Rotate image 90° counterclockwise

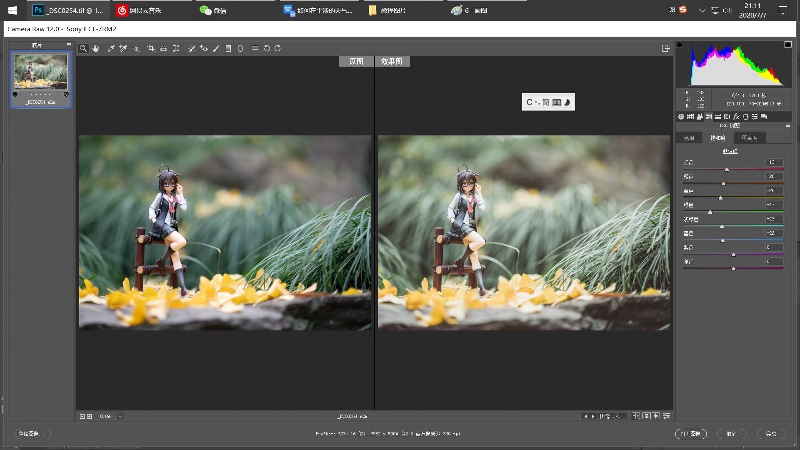(267, 48)
